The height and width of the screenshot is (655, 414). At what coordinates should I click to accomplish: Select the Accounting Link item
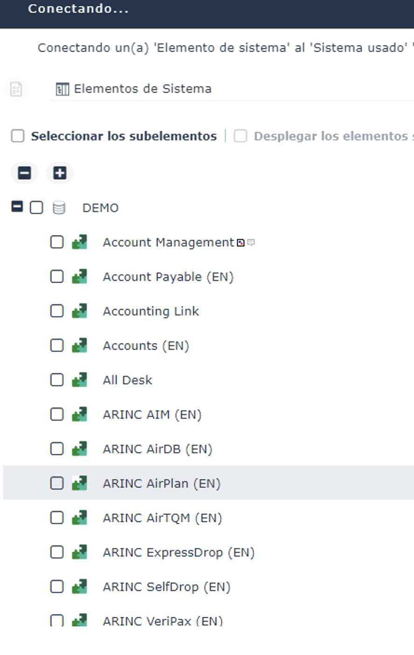click(x=151, y=311)
